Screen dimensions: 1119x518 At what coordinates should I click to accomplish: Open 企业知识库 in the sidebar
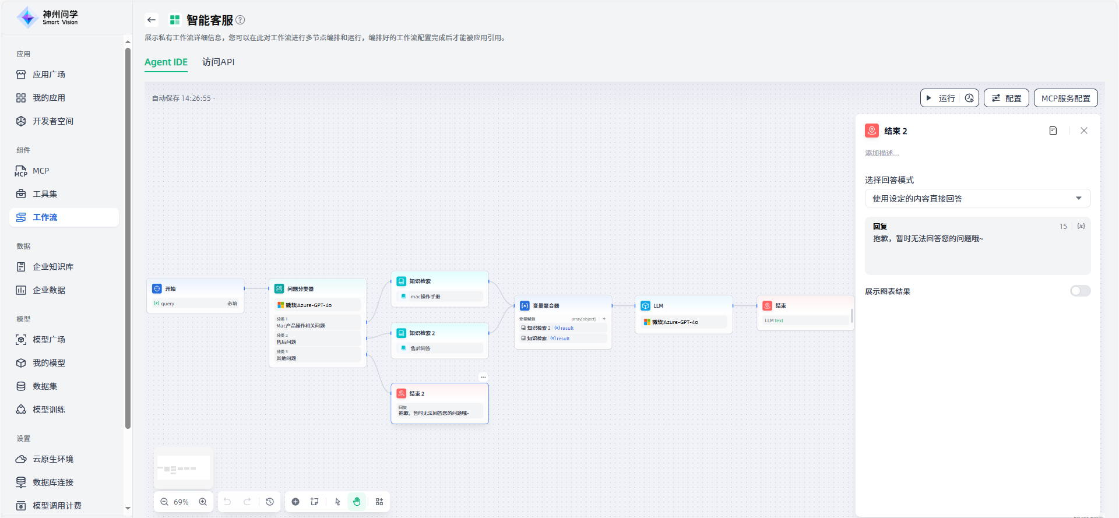[x=53, y=267]
